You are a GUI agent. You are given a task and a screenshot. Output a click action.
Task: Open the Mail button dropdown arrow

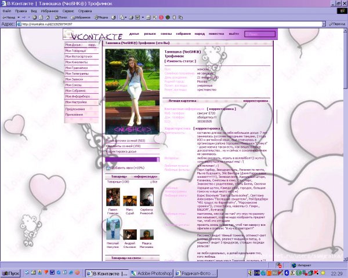(x=126, y=17)
